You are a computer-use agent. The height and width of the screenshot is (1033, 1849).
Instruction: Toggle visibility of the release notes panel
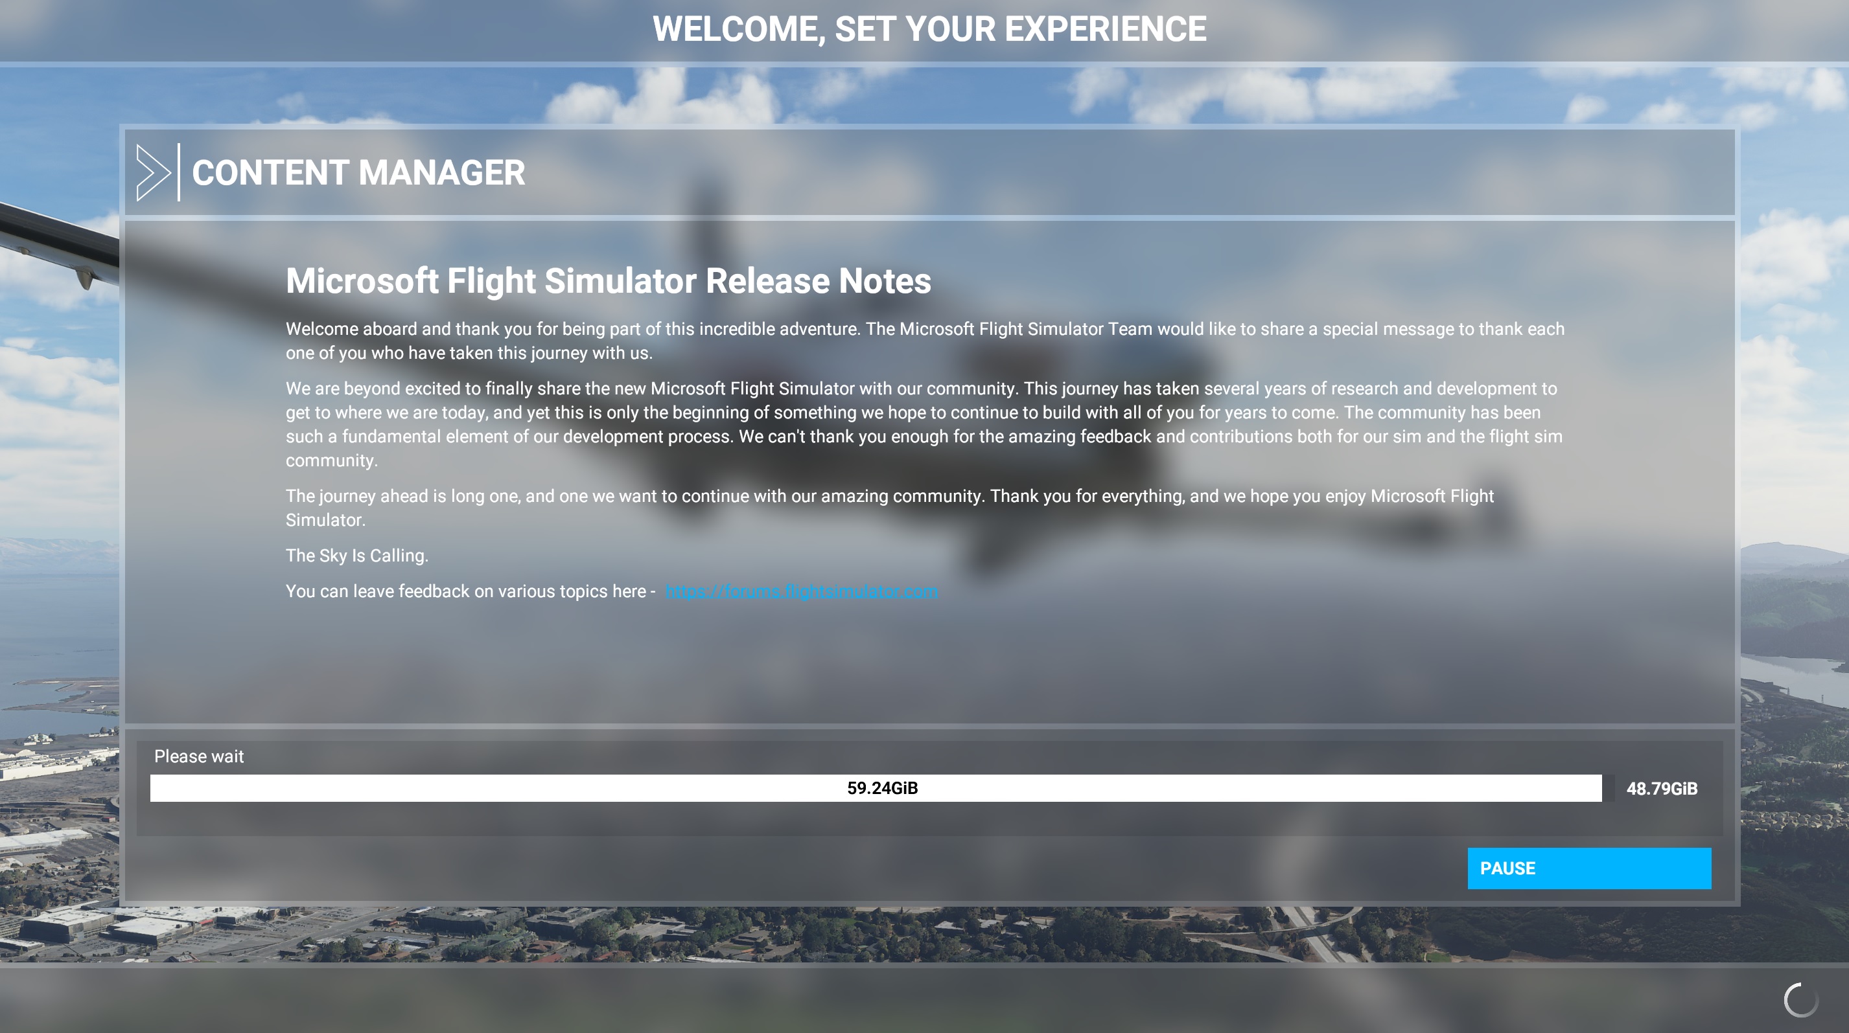click(x=151, y=172)
